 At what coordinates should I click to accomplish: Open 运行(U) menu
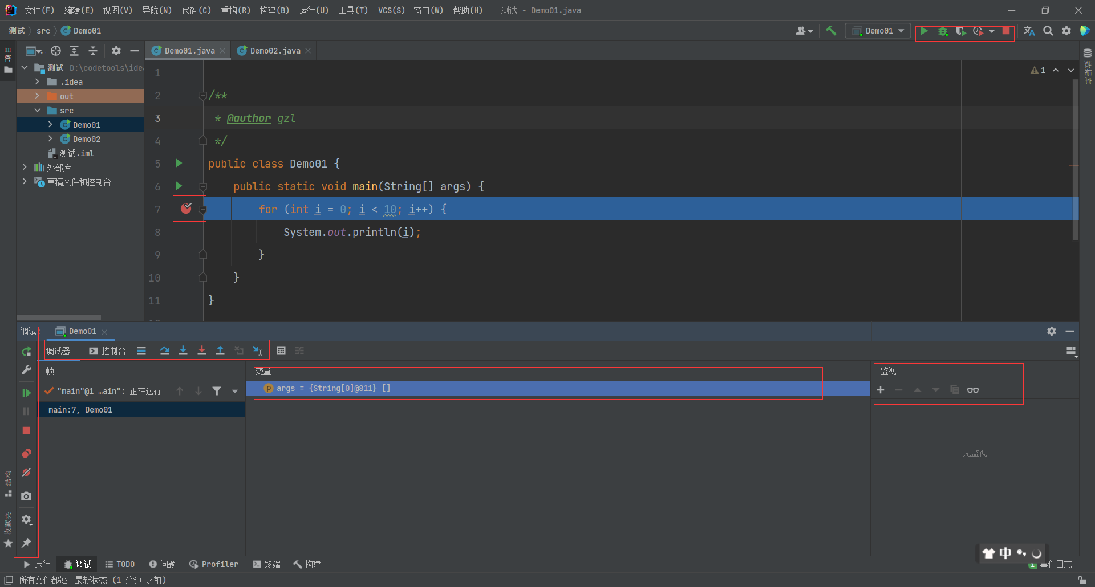click(314, 10)
